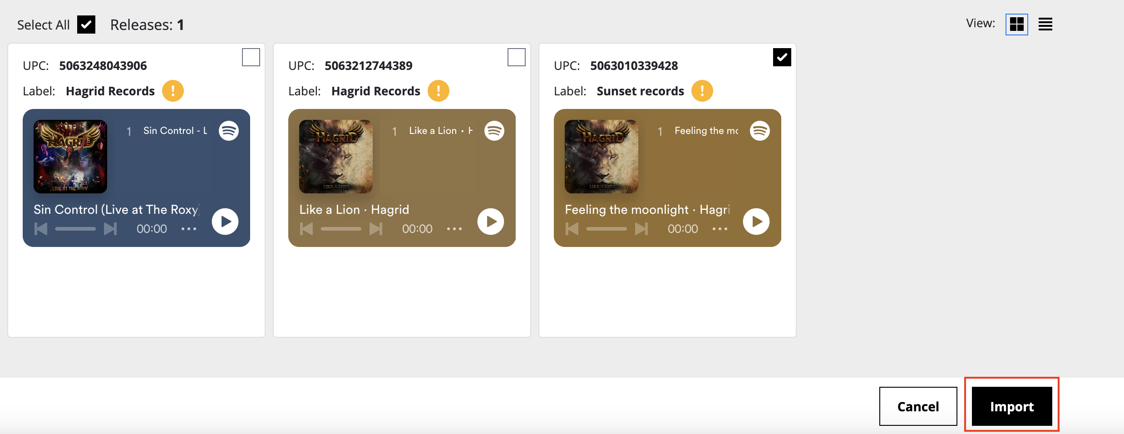The width and height of the screenshot is (1124, 434).
Task: Switch to list view layout
Action: tap(1045, 24)
